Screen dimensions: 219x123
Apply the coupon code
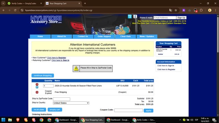[x=149, y=111]
